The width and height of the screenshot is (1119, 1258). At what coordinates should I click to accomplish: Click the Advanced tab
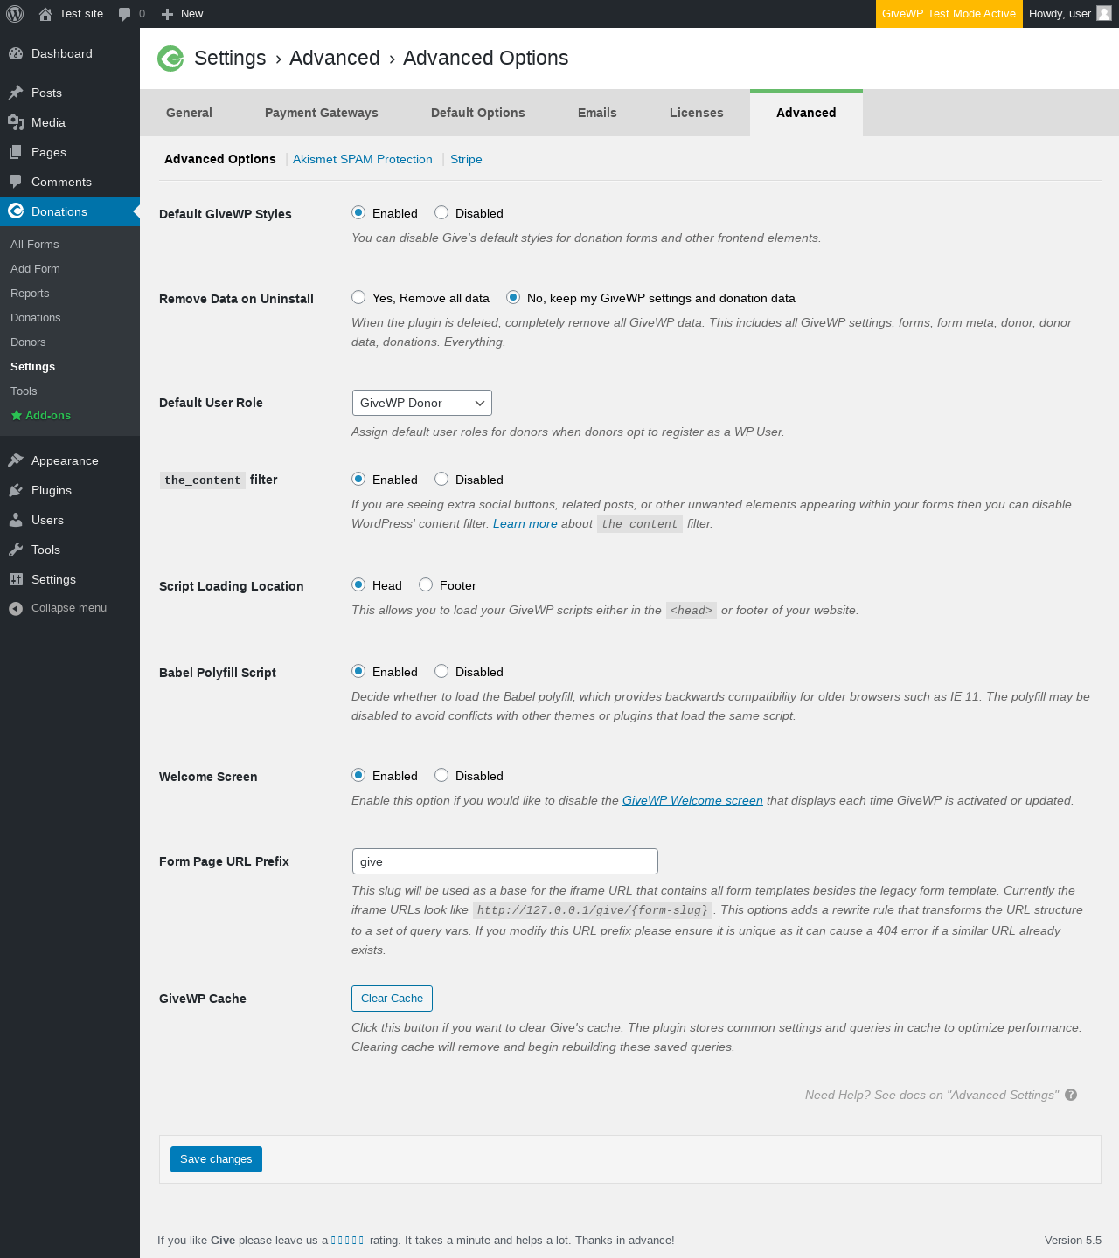click(x=806, y=113)
